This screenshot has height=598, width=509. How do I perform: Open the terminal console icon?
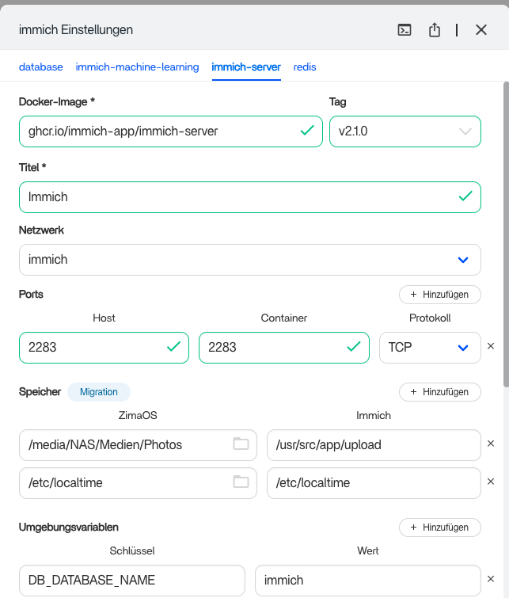pyautogui.click(x=405, y=30)
